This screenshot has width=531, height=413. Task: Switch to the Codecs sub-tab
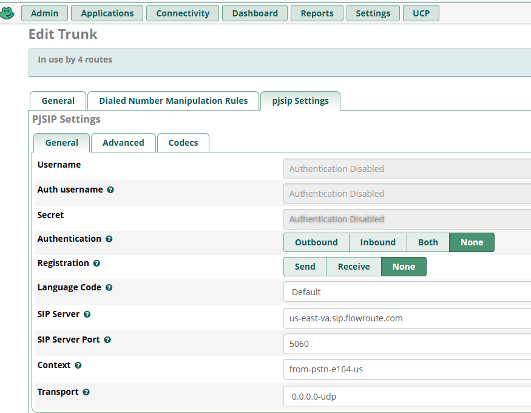[x=183, y=143]
